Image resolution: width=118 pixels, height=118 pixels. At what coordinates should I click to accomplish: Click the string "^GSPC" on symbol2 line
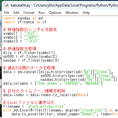pyautogui.click(x=31, y=37)
